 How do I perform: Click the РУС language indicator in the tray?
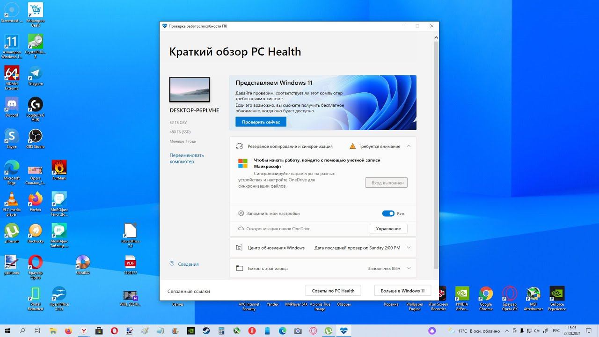[x=556, y=331]
